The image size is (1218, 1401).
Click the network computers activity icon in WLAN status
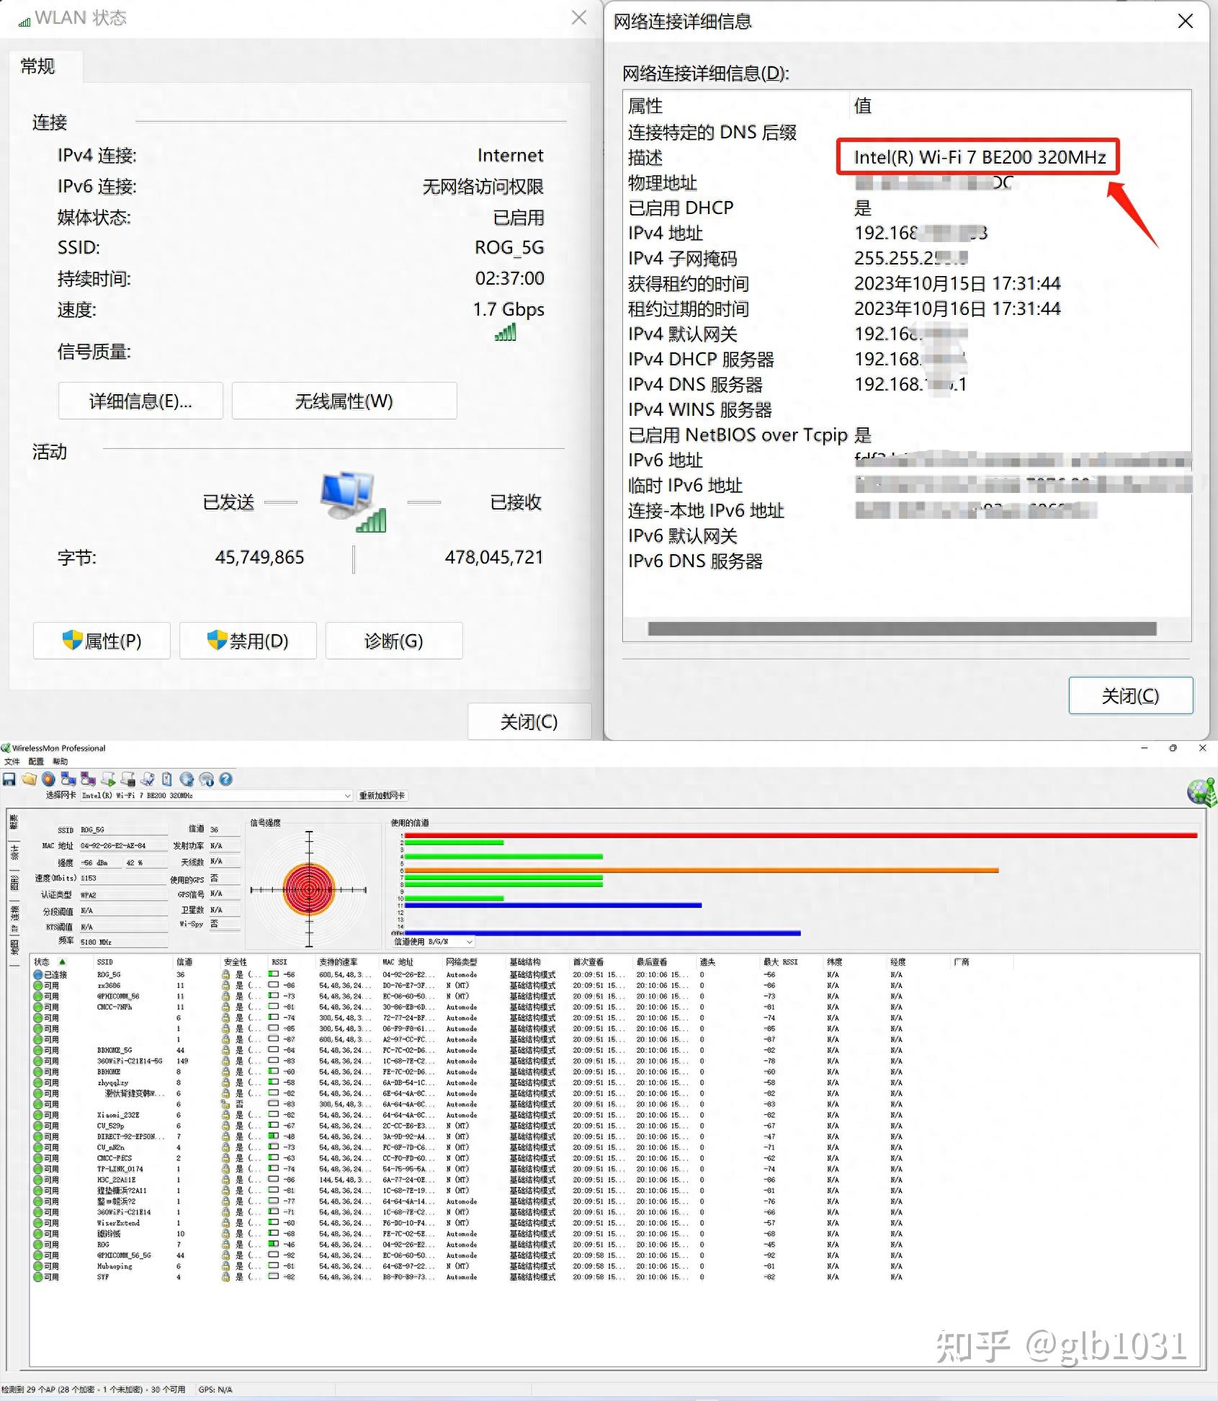(x=353, y=502)
